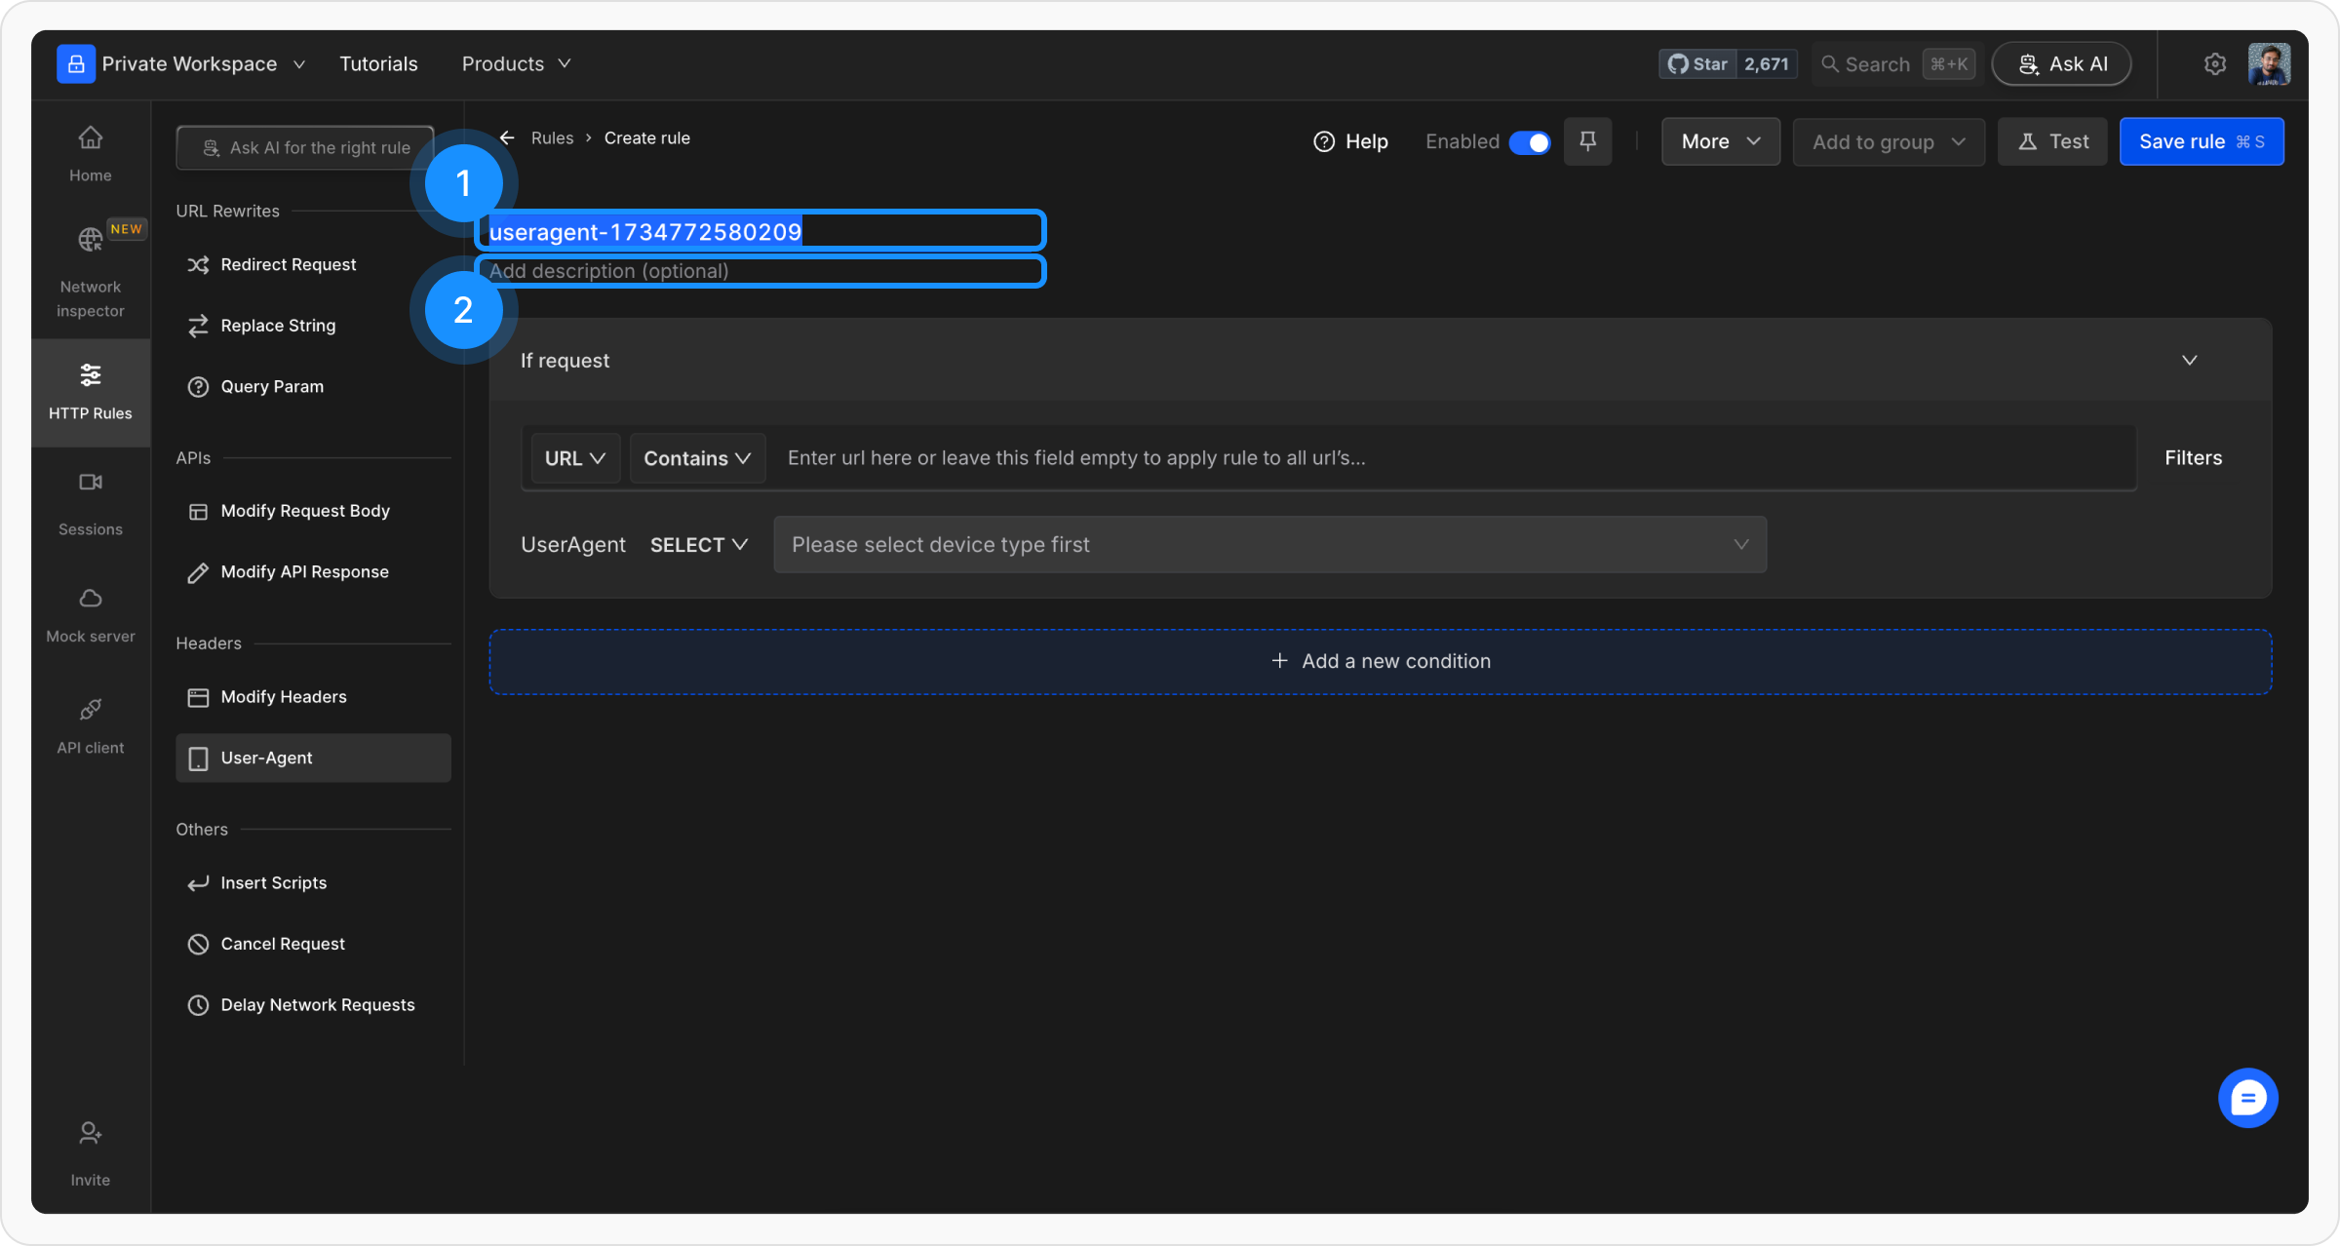Click the back arrow beside Rules
The width and height of the screenshot is (2340, 1246).
[507, 138]
